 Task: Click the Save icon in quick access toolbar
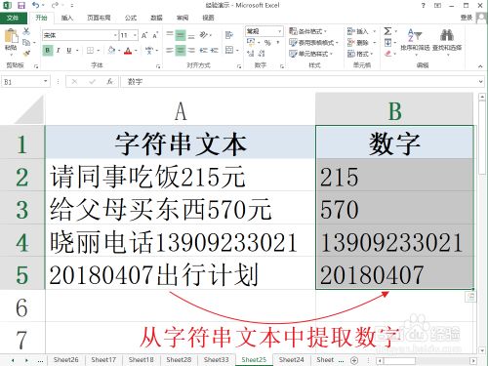pyautogui.click(x=21, y=5)
